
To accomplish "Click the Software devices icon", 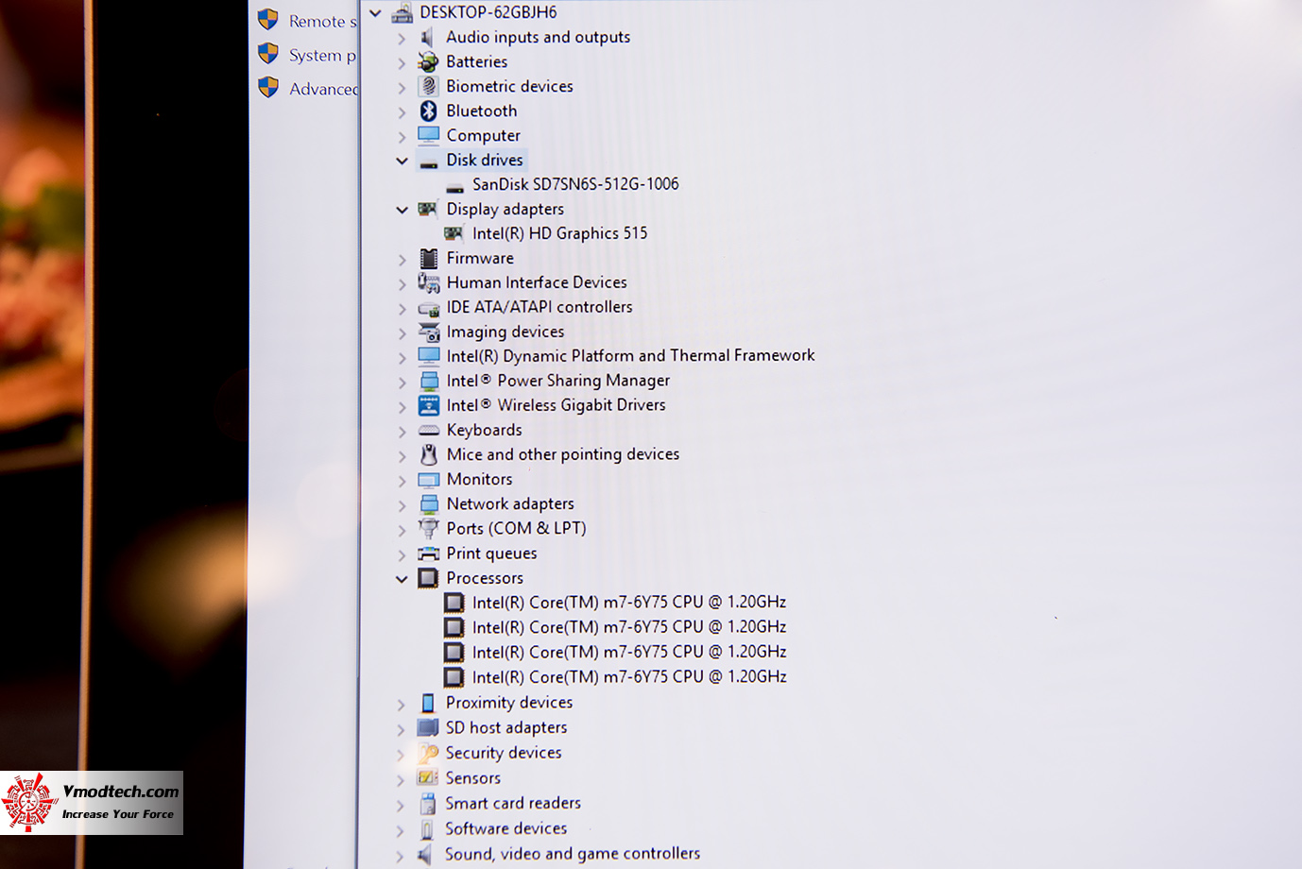I will click(x=428, y=828).
